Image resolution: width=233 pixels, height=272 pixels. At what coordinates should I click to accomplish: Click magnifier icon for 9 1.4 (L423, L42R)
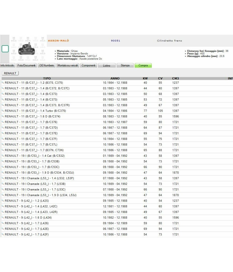point(3,212)
